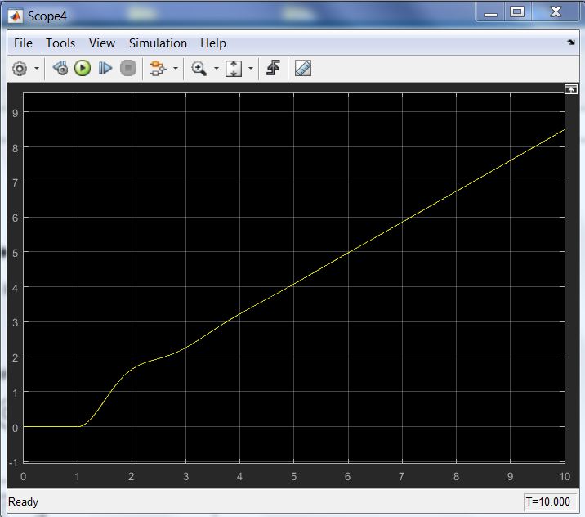Click the x-axis tick label 5
Screen dimensions: 585x517
293,476
